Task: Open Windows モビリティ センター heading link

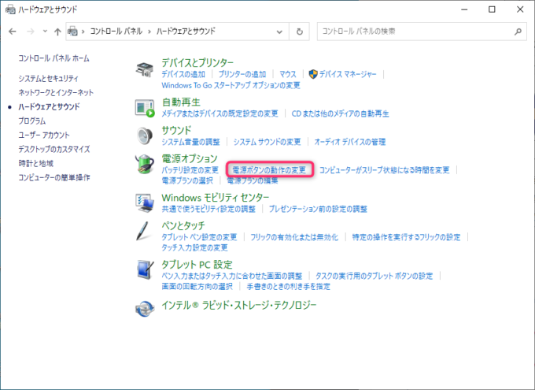Action: point(216,198)
